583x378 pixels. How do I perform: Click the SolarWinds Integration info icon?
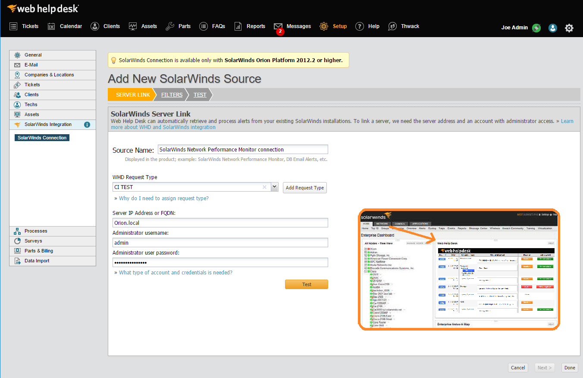(87, 125)
